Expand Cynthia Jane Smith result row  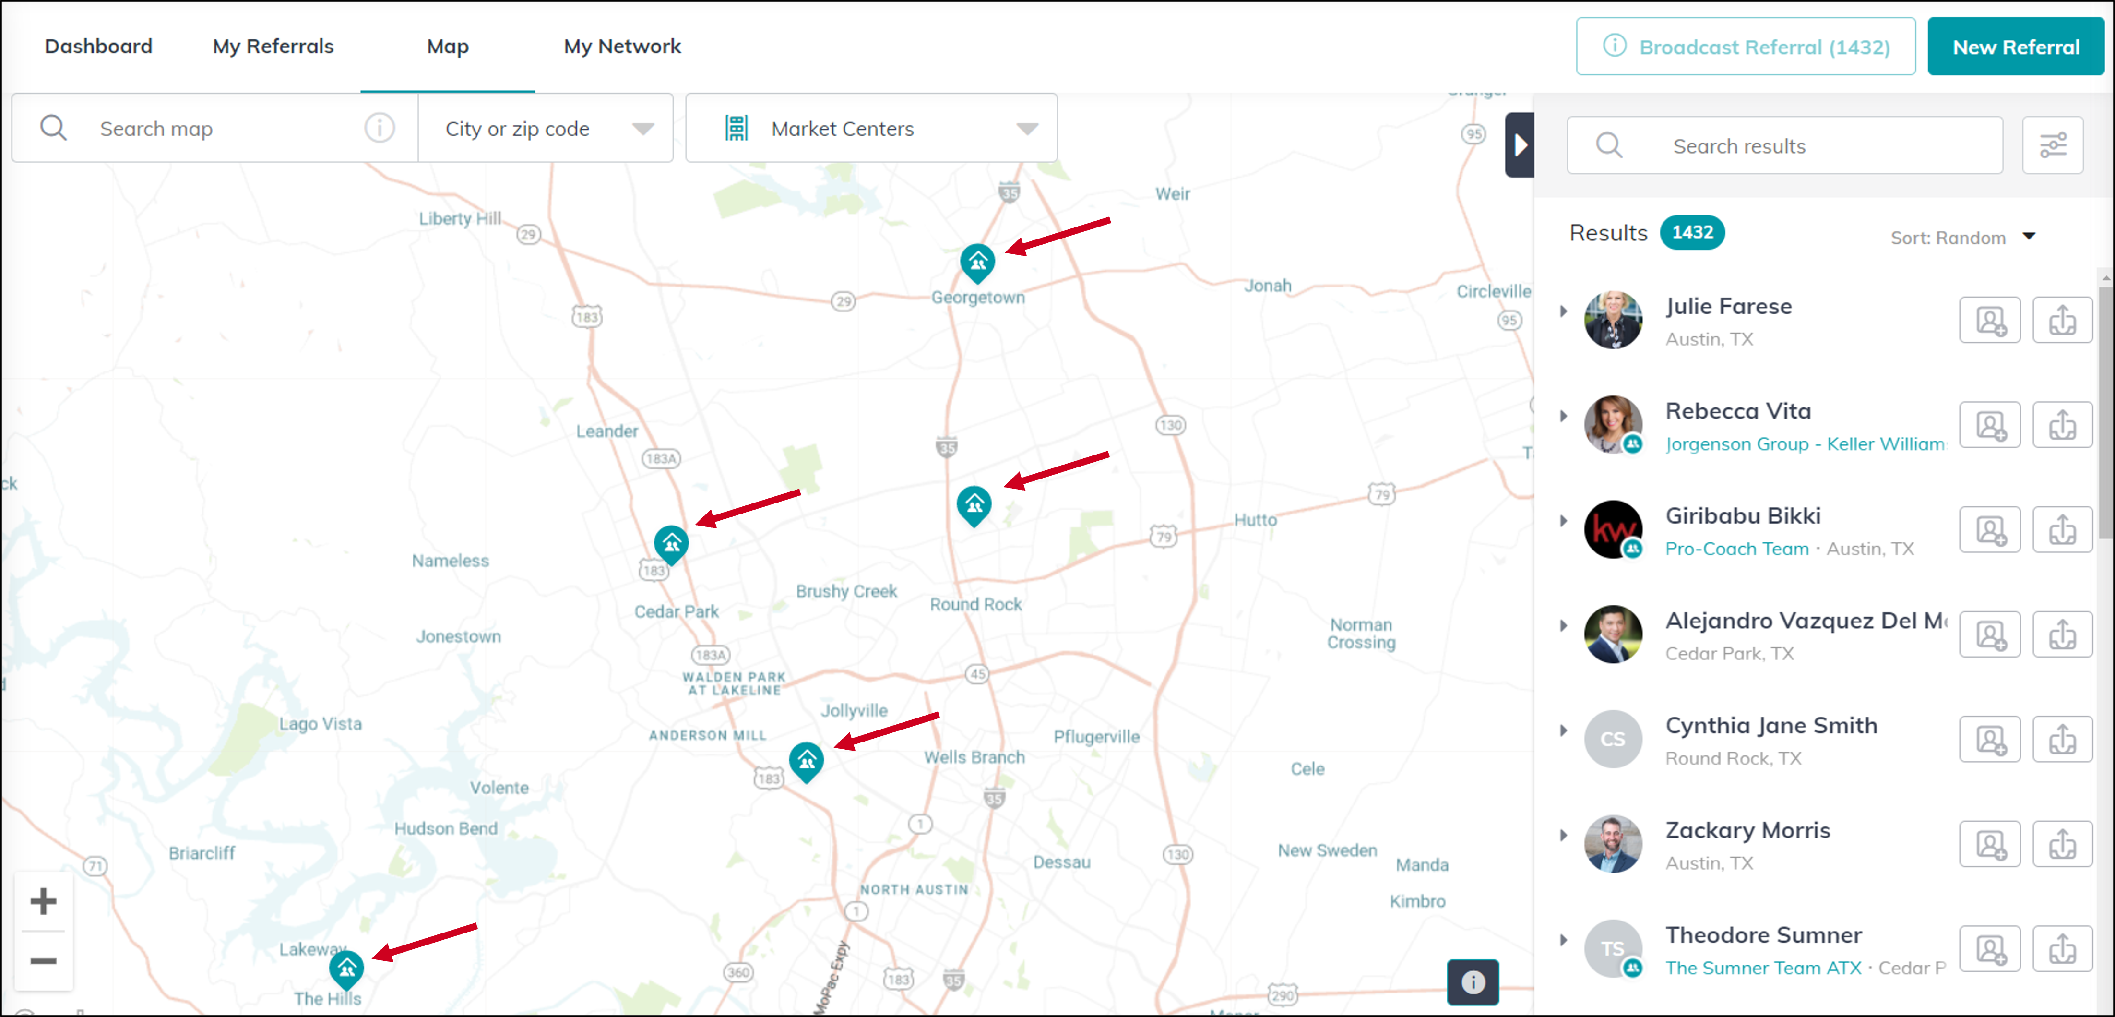(1563, 730)
